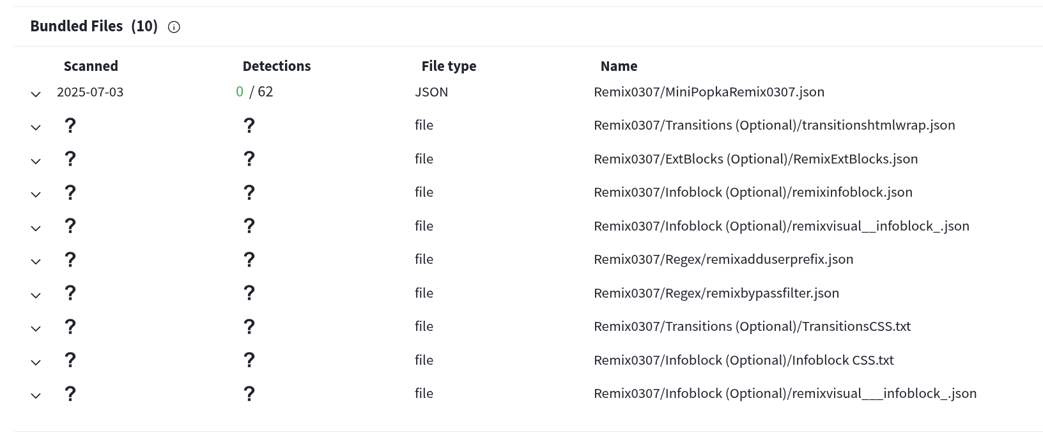
Task: Click info icon next to Bundled Files
Action: pyautogui.click(x=174, y=27)
